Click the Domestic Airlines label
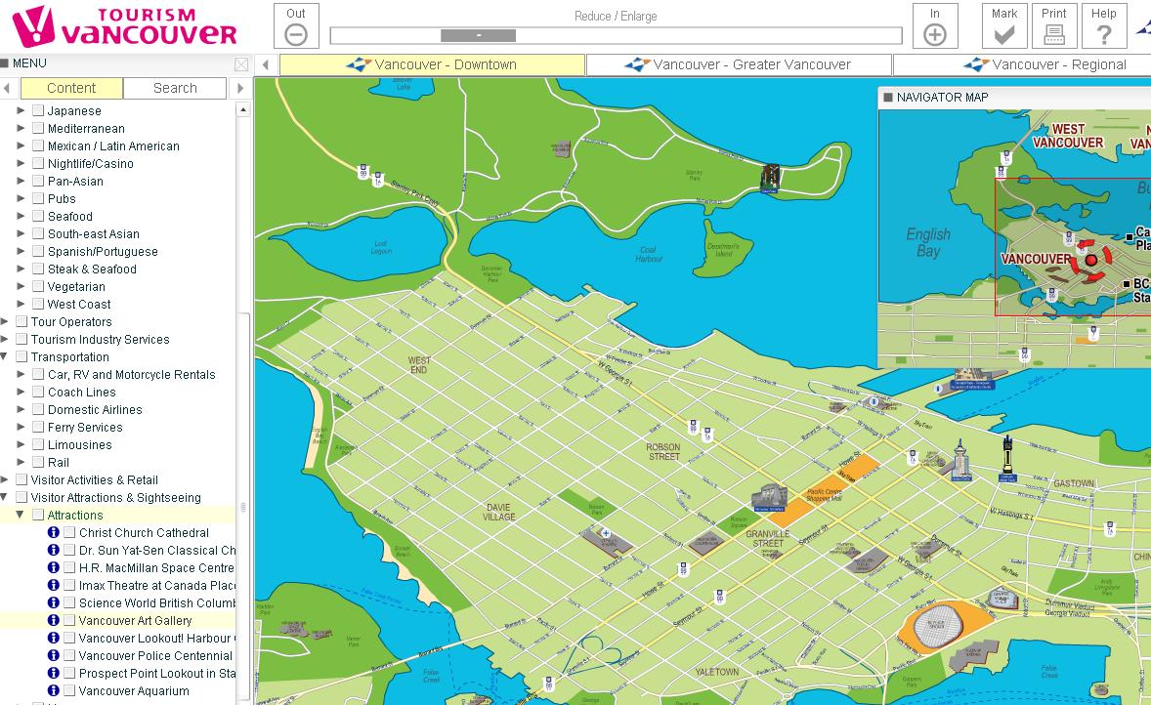1151x705 pixels. (x=95, y=410)
